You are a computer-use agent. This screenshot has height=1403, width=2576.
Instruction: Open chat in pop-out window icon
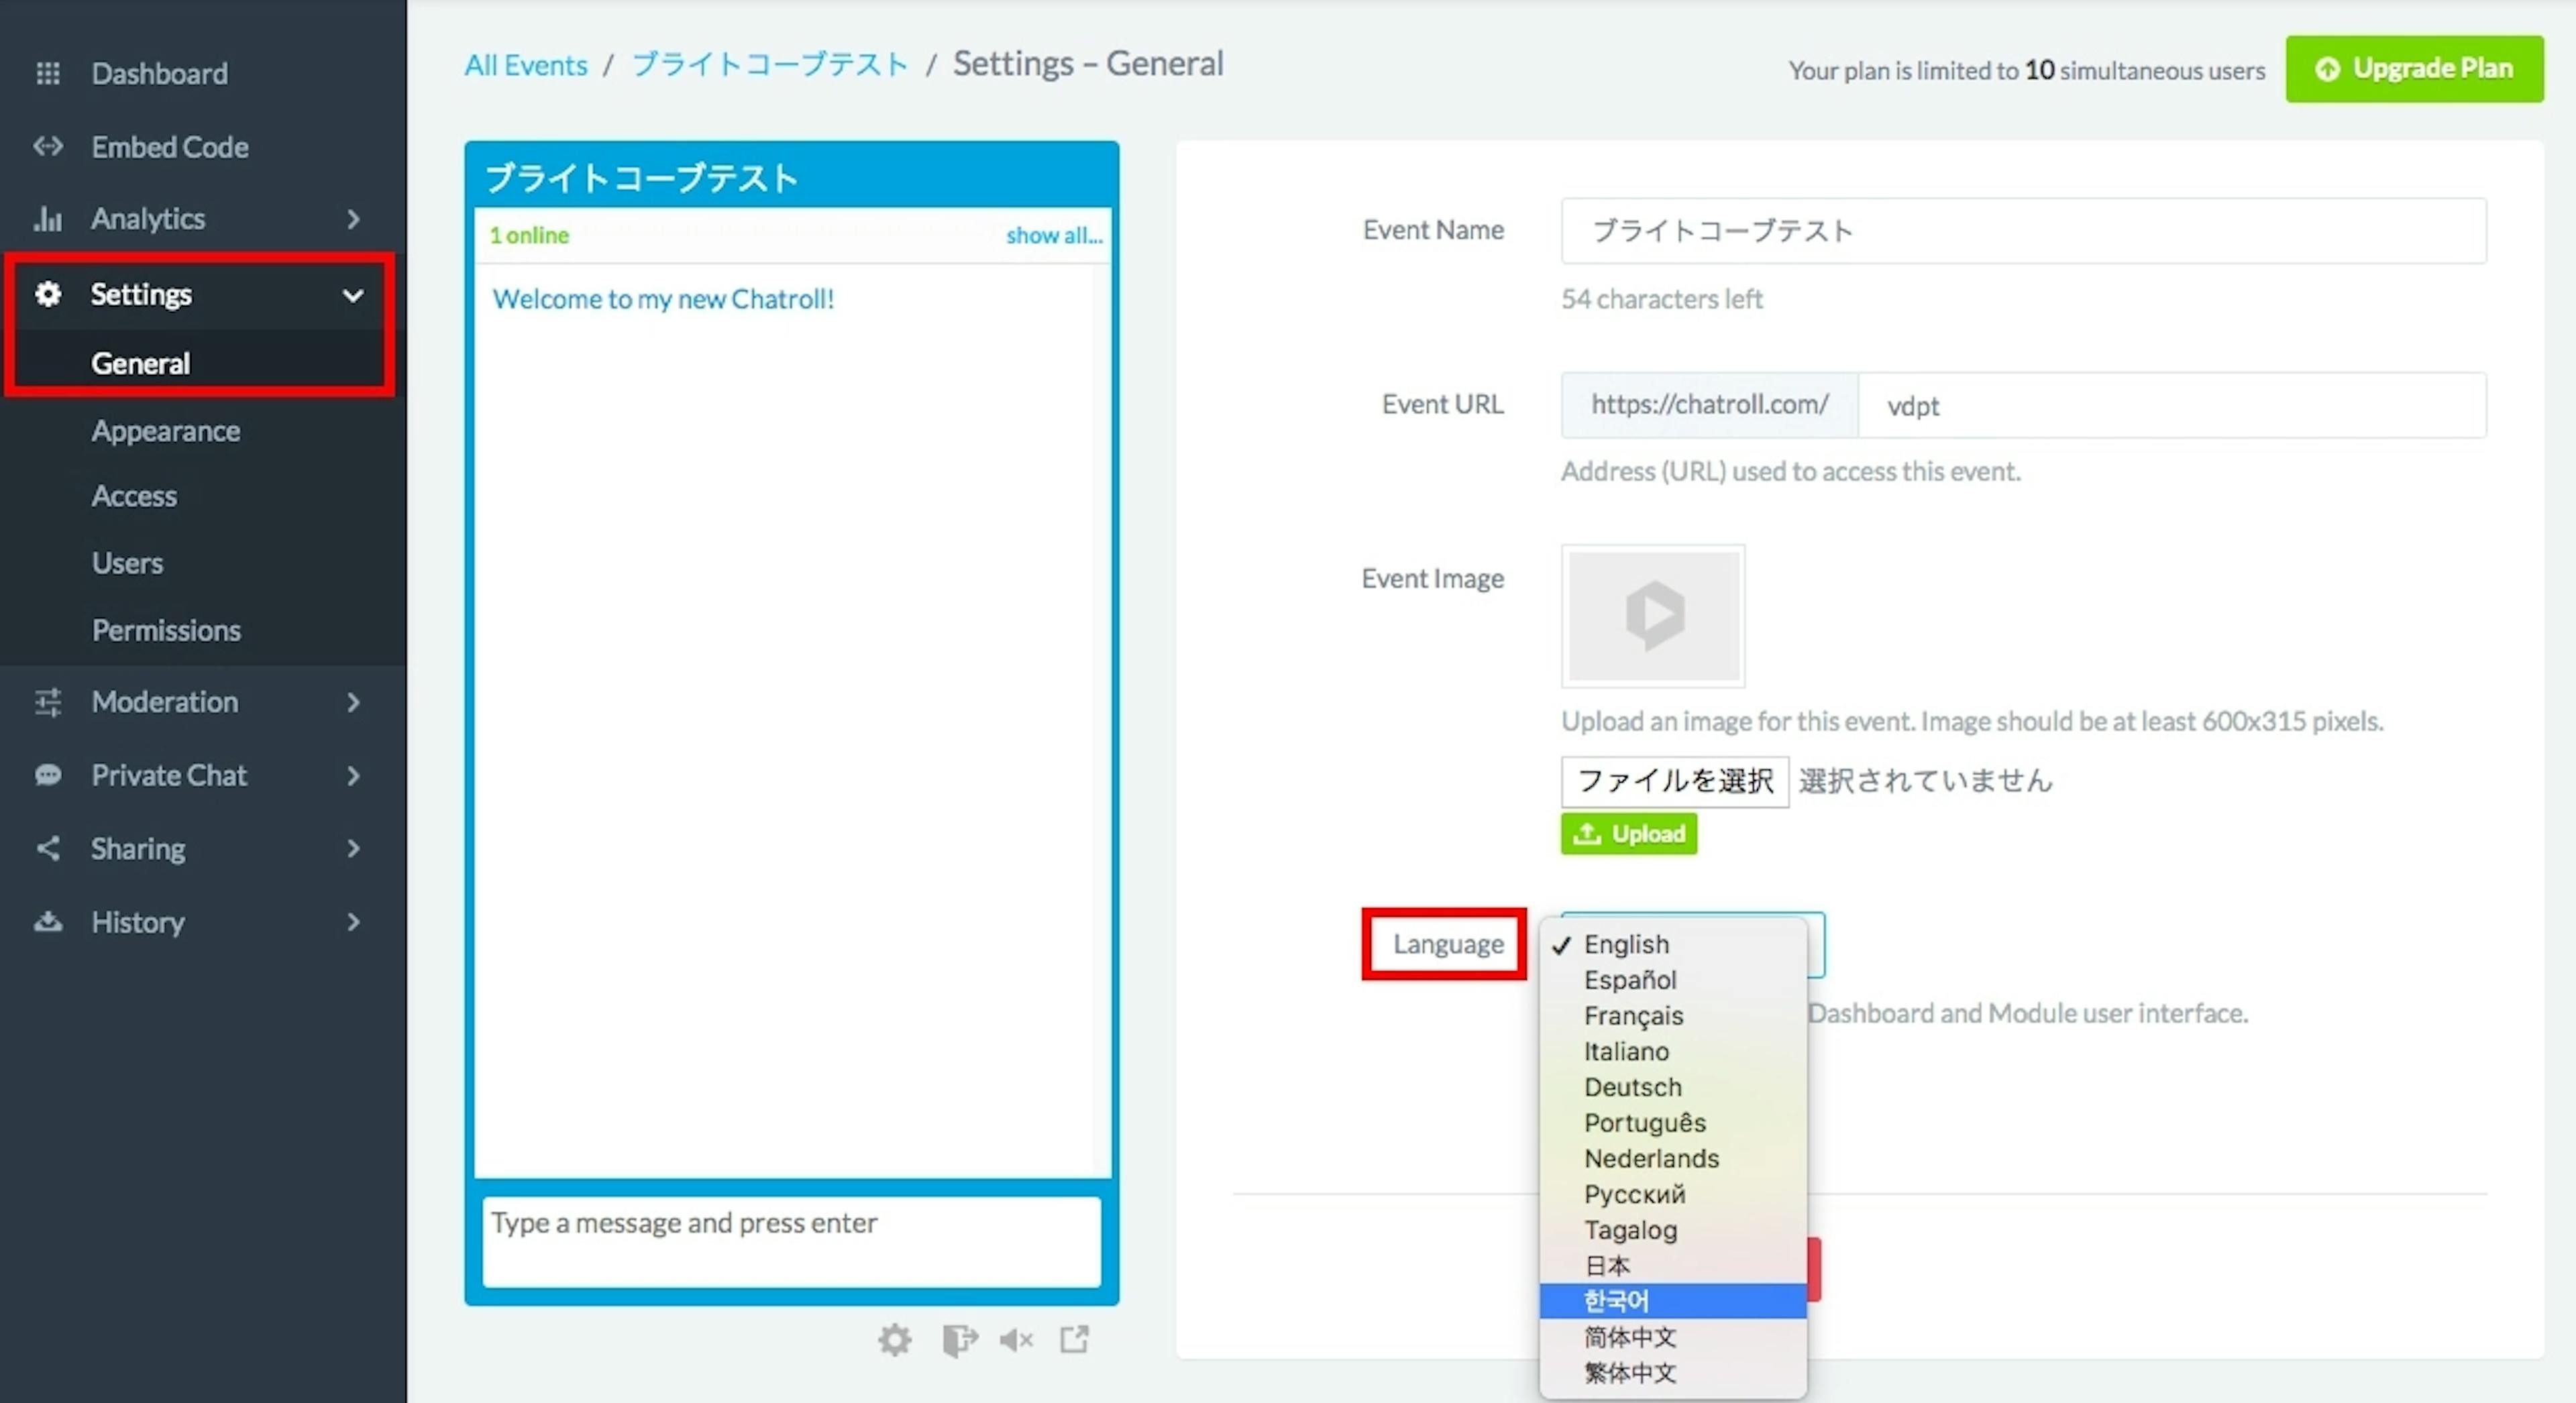coord(1075,1338)
